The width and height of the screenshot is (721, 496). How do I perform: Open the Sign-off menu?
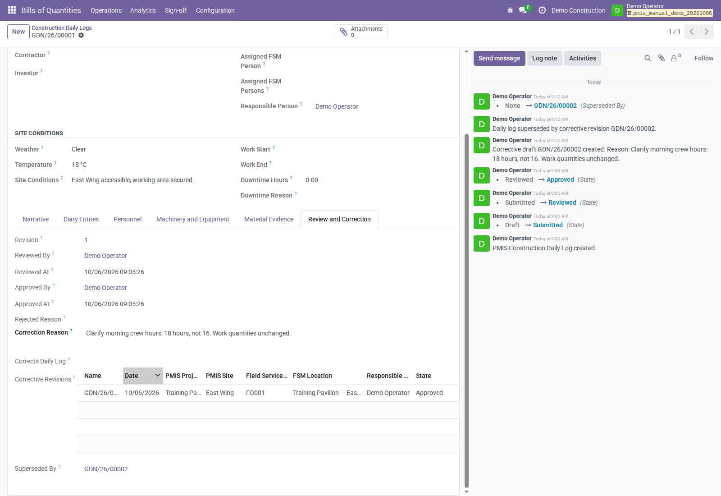coord(176,10)
